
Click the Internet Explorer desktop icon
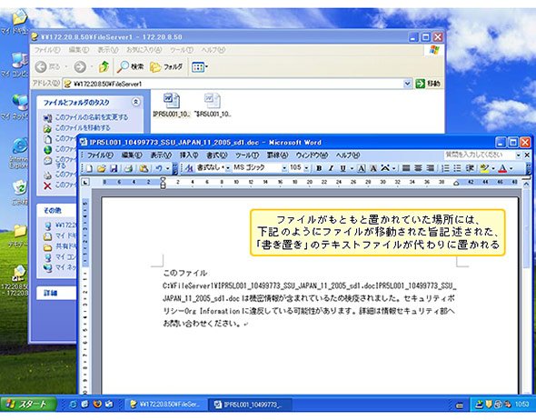coord(19,153)
